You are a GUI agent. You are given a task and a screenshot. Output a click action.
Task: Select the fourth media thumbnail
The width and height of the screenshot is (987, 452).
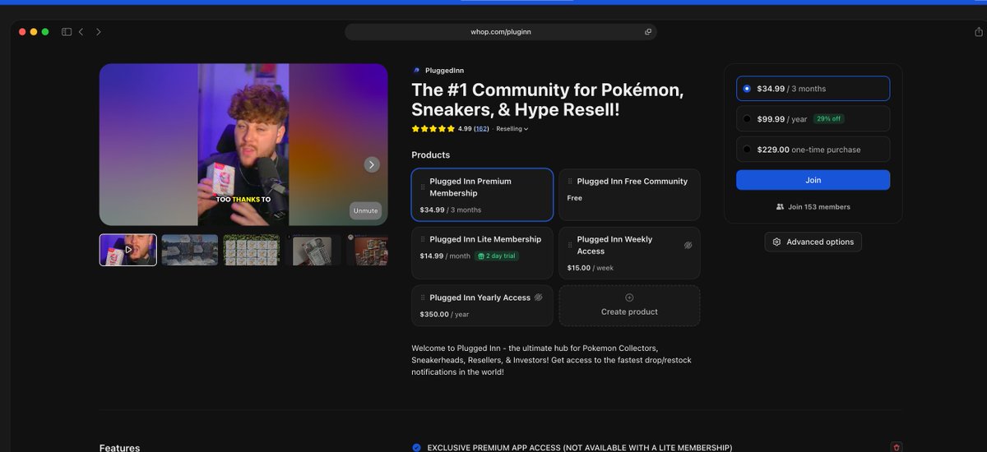click(x=313, y=250)
